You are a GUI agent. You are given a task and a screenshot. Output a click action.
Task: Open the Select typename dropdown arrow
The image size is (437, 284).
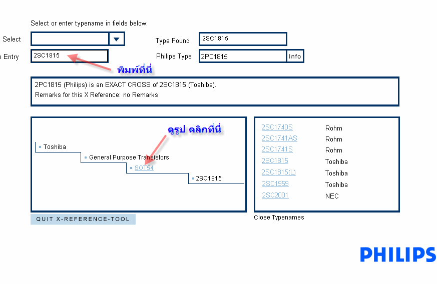pos(117,39)
